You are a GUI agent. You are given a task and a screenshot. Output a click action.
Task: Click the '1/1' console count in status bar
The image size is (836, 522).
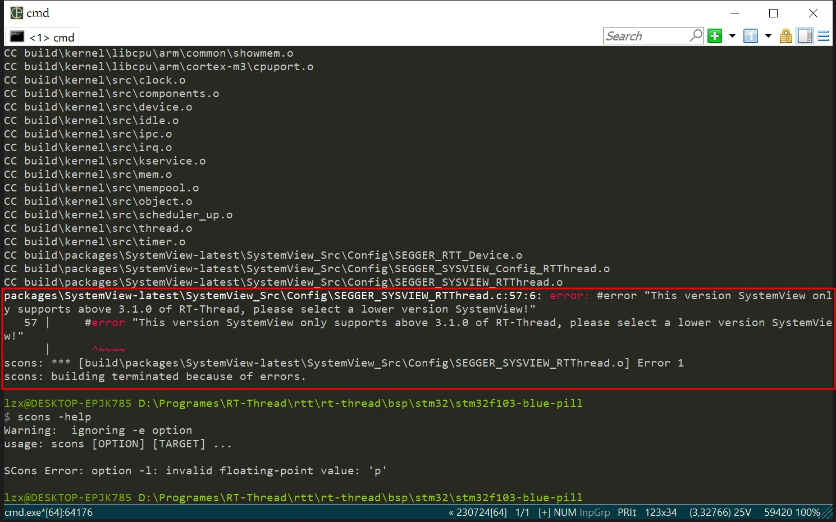point(523,512)
